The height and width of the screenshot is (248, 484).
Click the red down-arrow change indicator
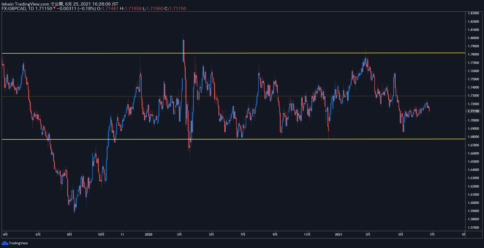point(54,8)
